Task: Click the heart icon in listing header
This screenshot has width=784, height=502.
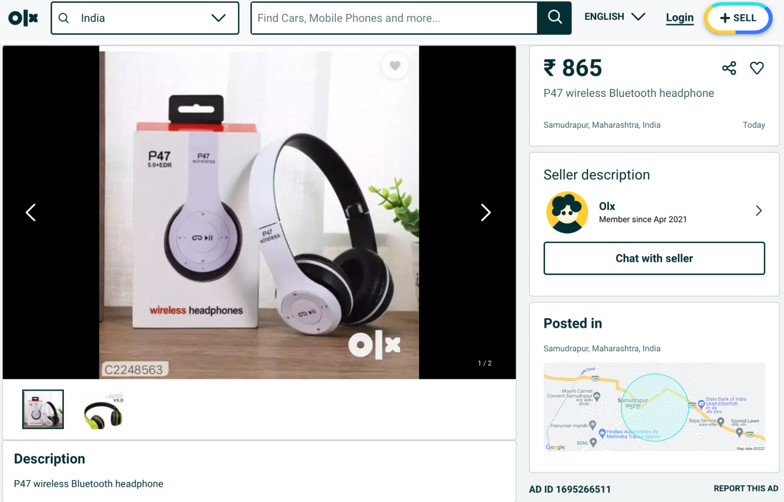Action: coord(757,68)
